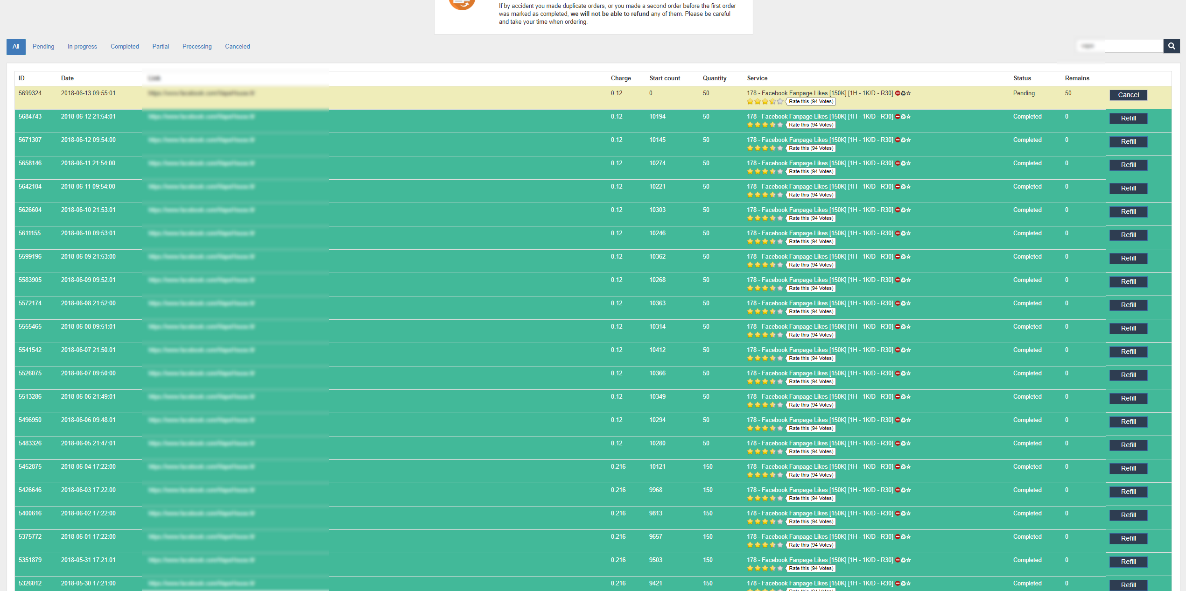Click the ID column header
Viewport: 1186px width, 591px height.
coord(21,78)
